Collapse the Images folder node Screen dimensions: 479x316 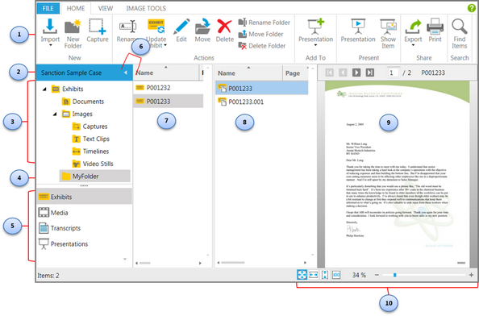pyautogui.click(x=55, y=114)
